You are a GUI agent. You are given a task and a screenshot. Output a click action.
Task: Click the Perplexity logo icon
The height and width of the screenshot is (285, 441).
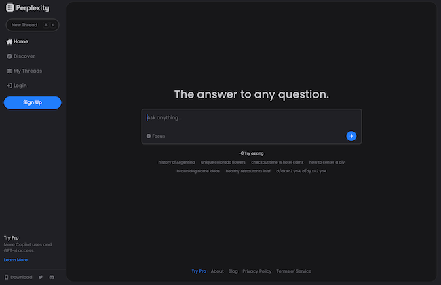pos(10,8)
